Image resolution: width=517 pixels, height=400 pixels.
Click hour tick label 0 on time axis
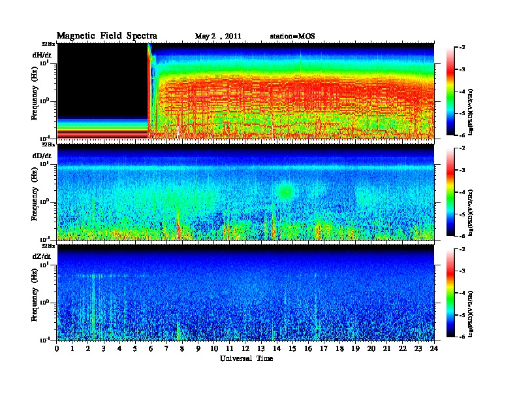[x=57, y=349]
